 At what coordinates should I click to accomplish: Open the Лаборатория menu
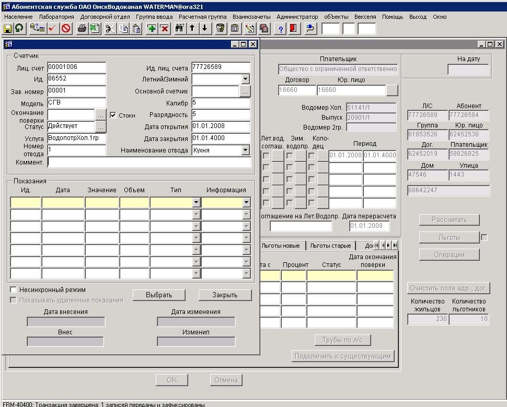tap(56, 17)
